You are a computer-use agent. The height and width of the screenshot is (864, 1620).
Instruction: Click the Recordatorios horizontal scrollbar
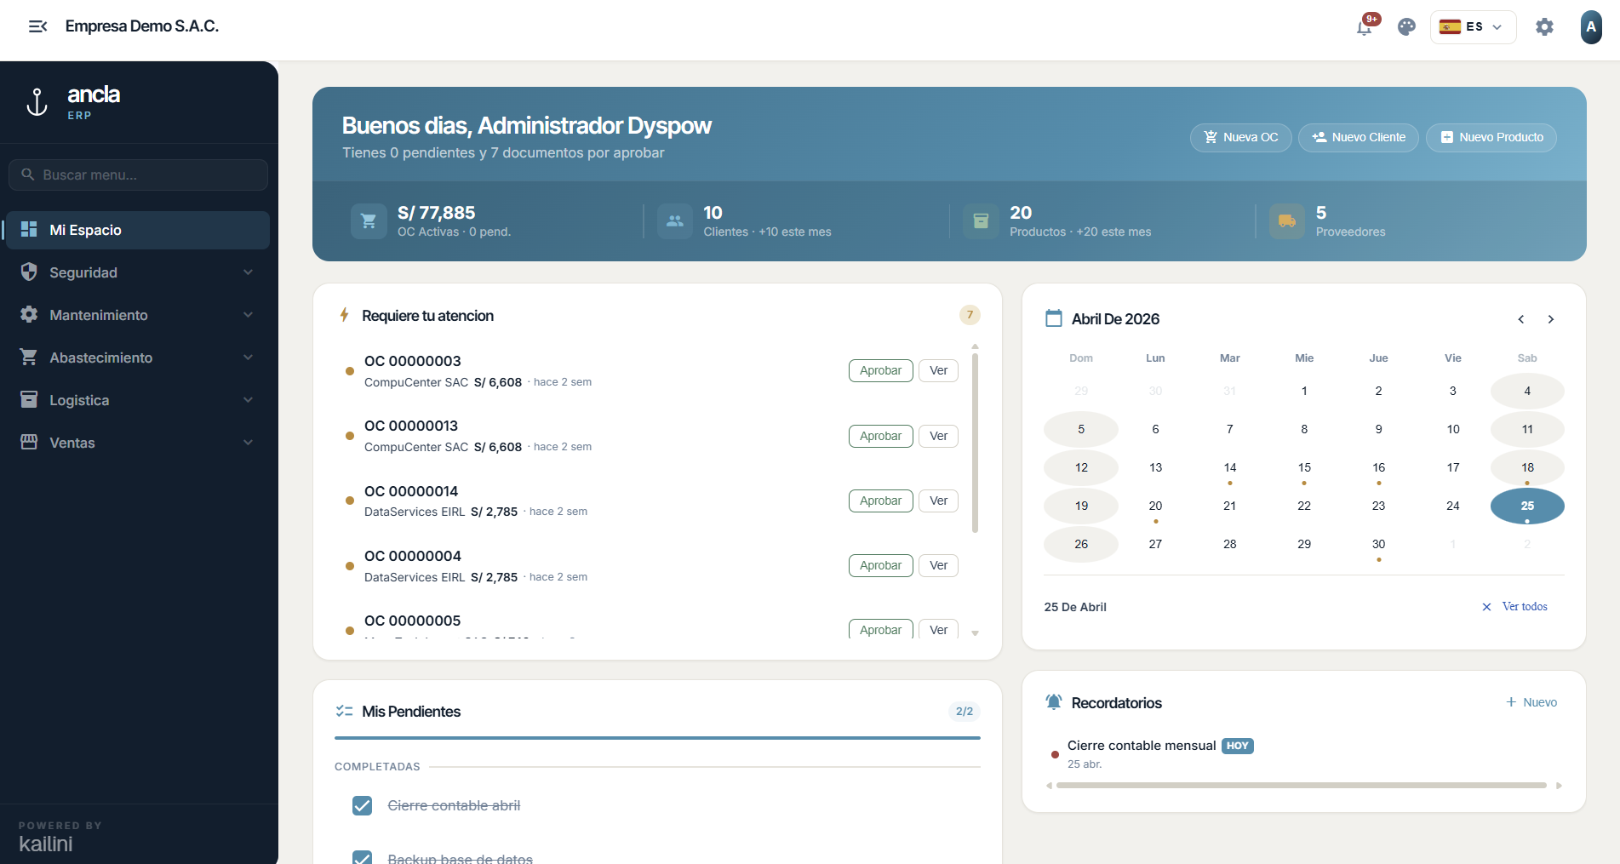point(1301,786)
